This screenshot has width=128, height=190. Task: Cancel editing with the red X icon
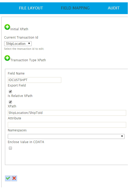14,178
